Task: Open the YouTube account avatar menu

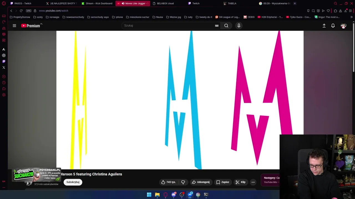Action: (x=344, y=26)
